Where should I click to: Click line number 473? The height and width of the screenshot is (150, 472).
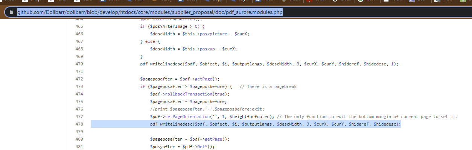click(79, 86)
